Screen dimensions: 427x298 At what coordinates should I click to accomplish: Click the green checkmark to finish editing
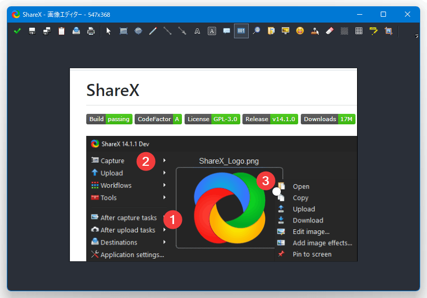(17, 31)
